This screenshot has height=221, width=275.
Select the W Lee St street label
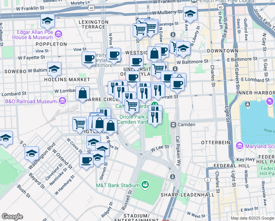point(160,148)
